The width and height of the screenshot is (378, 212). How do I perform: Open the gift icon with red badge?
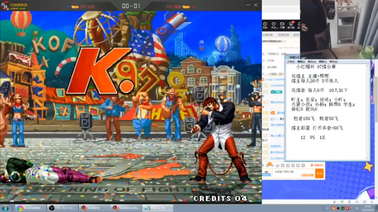point(291,25)
